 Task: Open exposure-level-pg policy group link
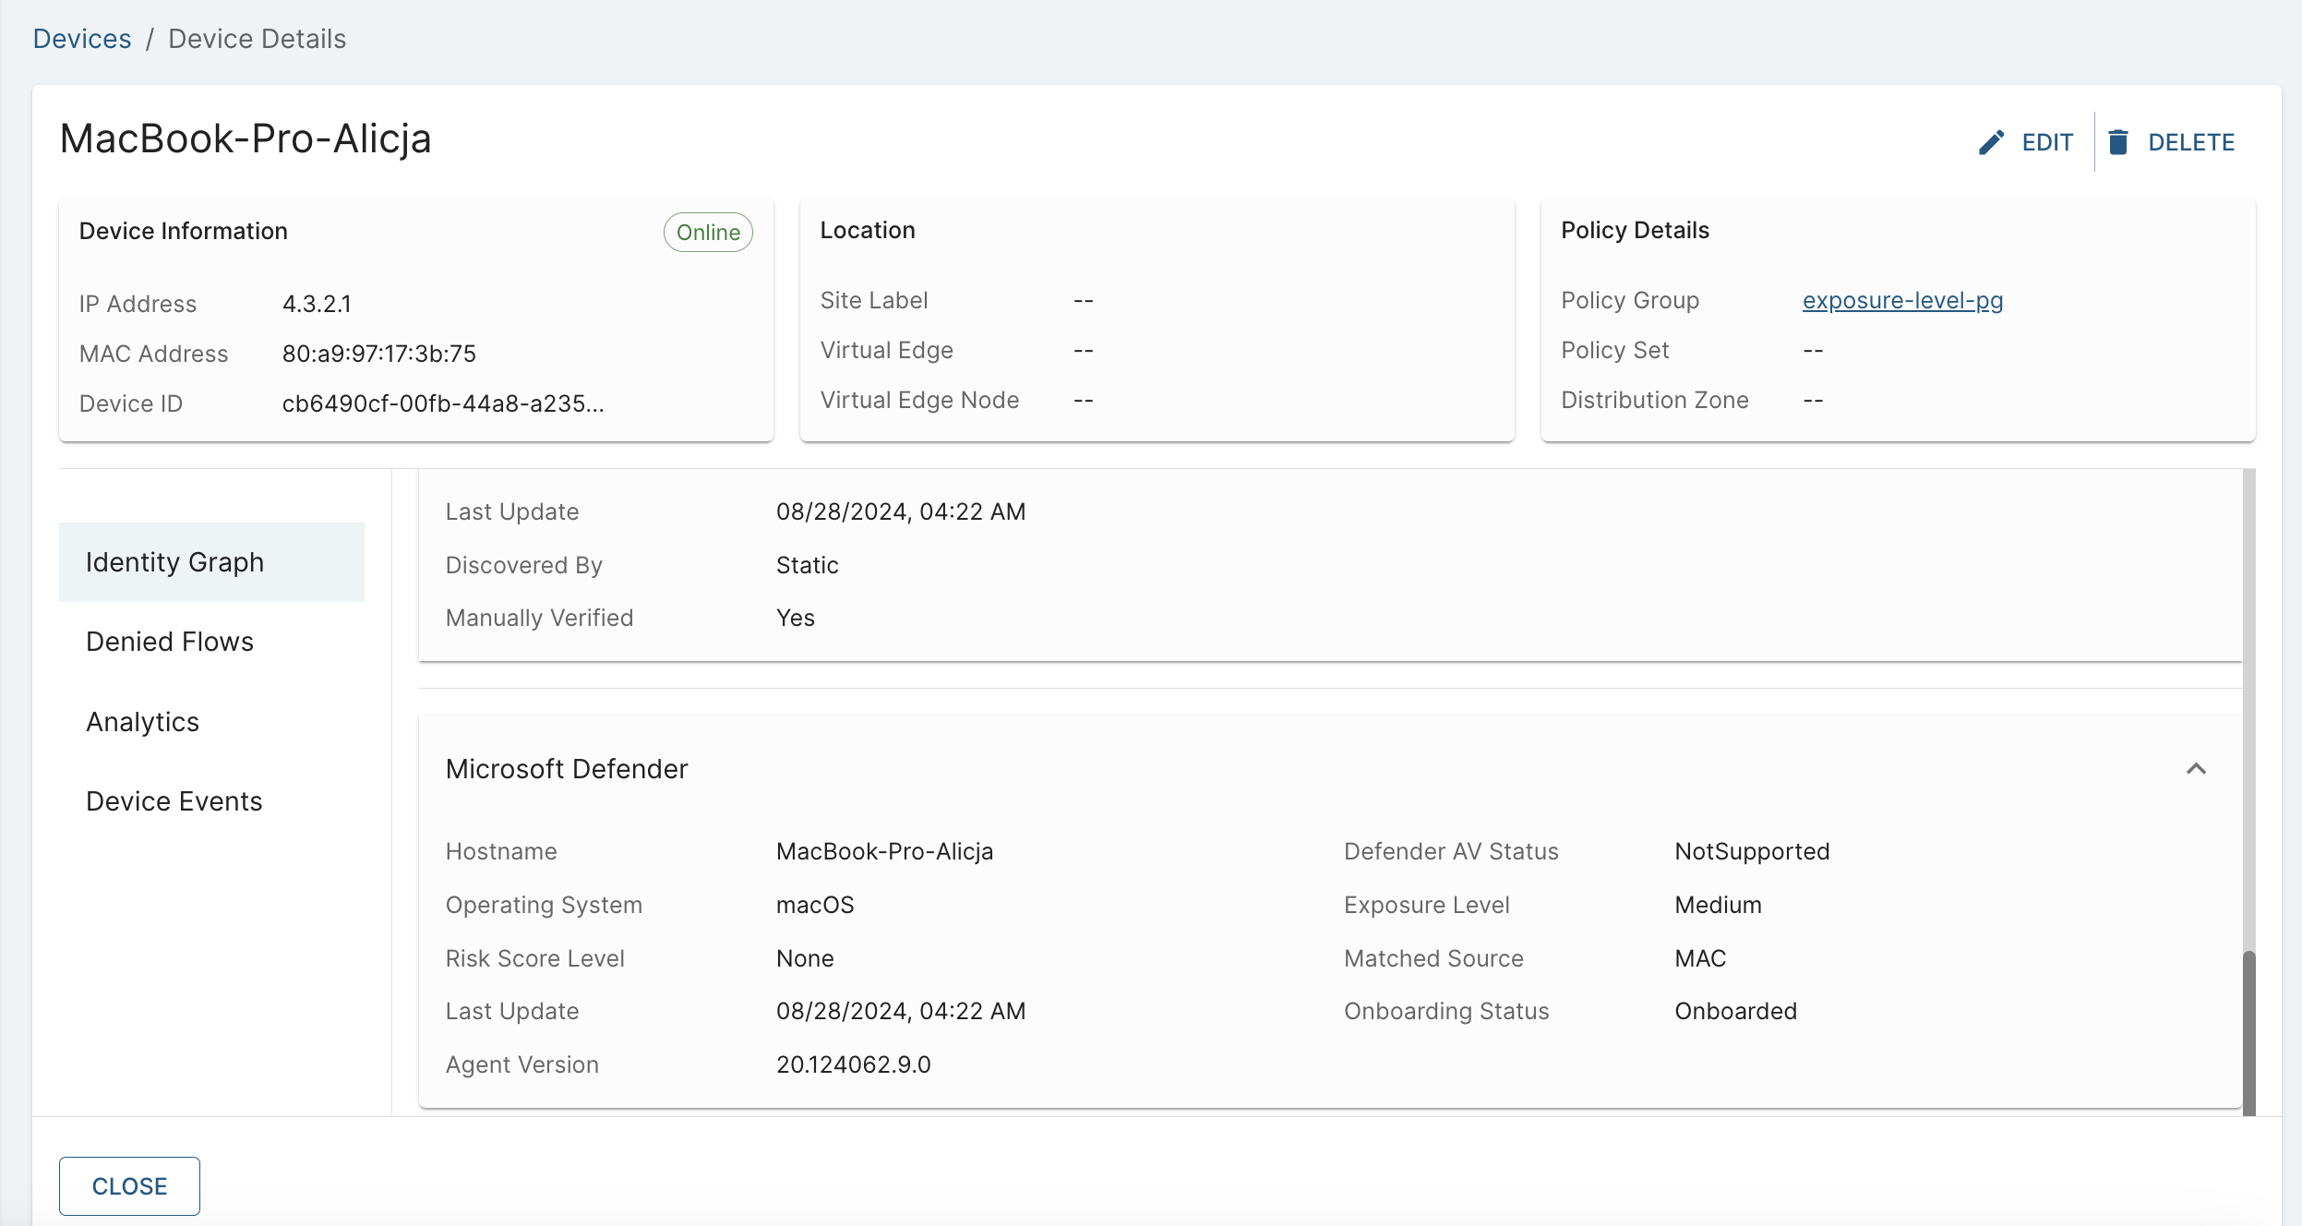click(1902, 301)
